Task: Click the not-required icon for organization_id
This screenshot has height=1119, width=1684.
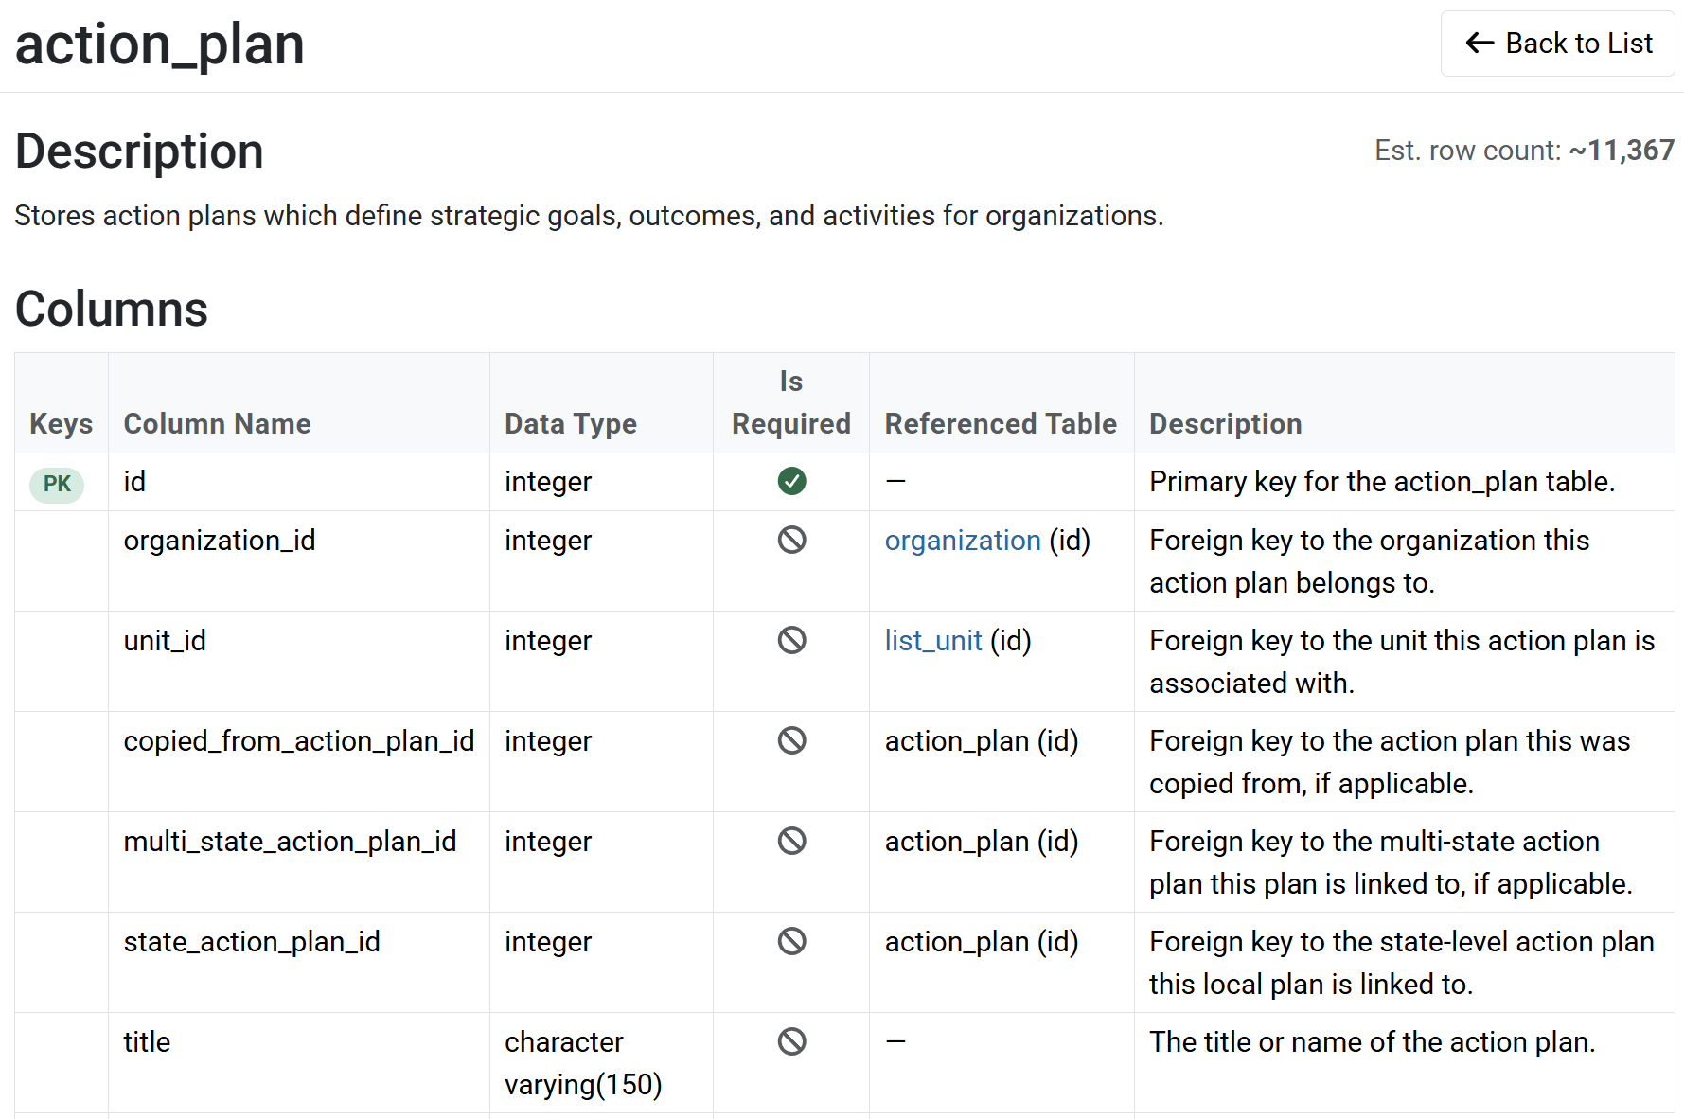Action: point(791,541)
